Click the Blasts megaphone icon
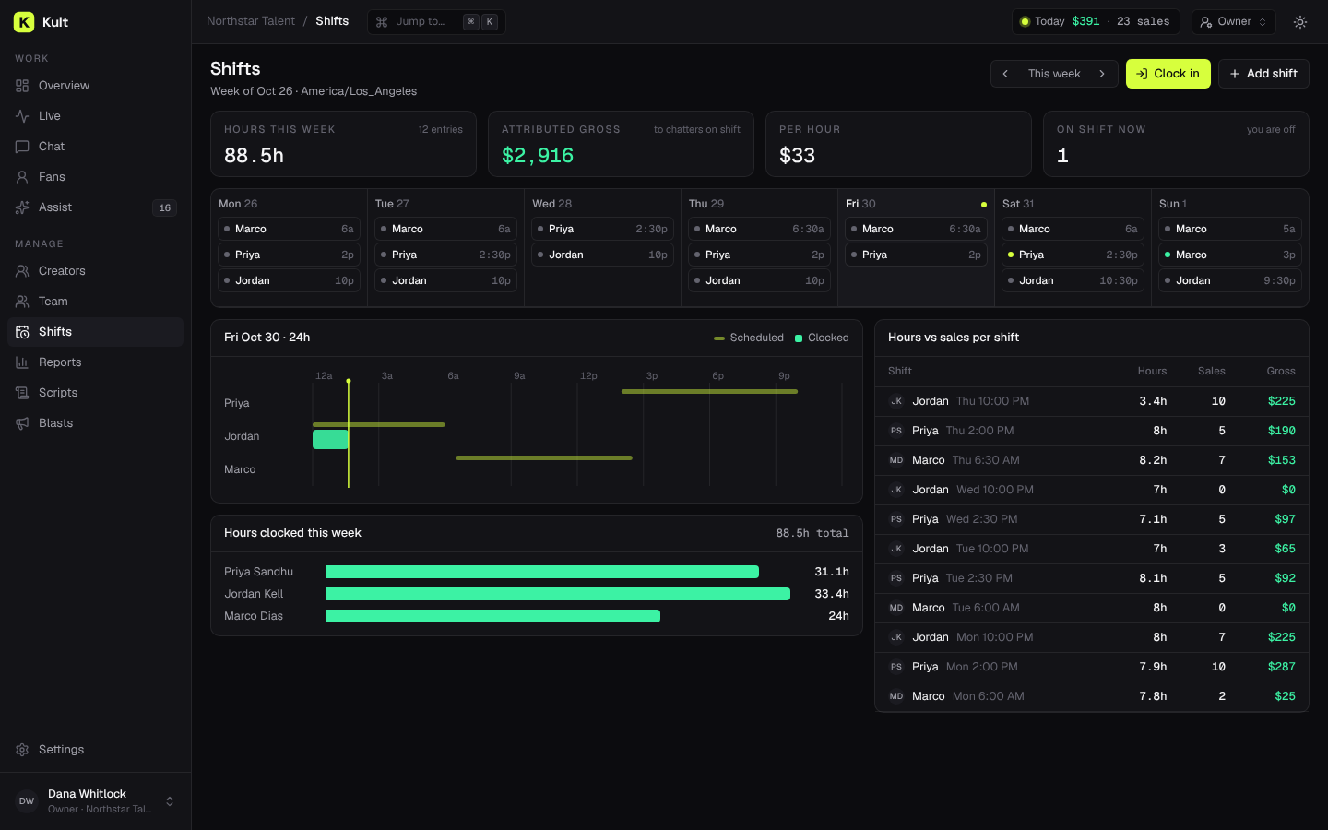Image resolution: width=1328 pixels, height=830 pixels. pyautogui.click(x=22, y=423)
